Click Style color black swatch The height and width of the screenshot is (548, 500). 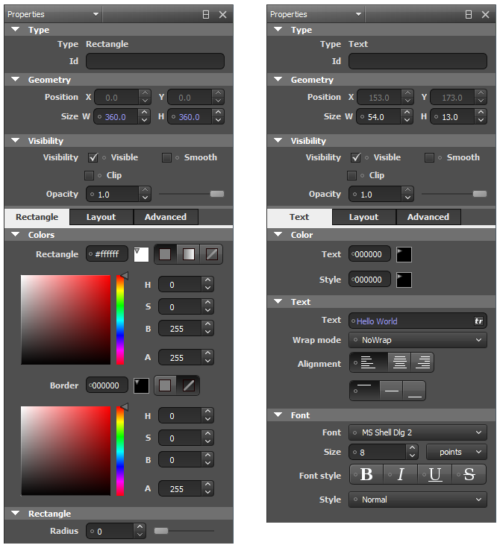coord(404,280)
